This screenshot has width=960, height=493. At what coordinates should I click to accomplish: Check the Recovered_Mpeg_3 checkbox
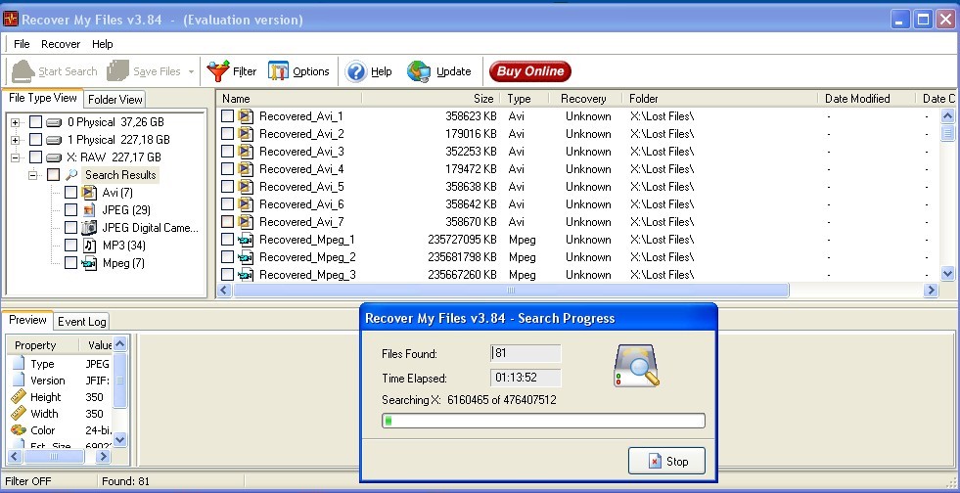point(227,275)
